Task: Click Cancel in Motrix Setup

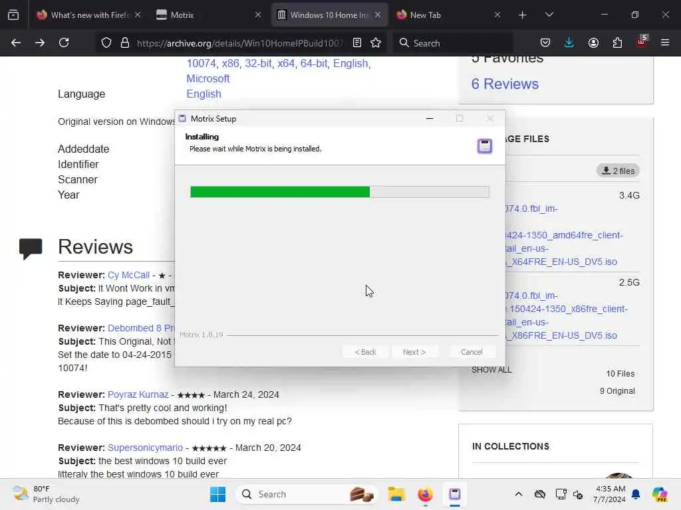Action: [x=472, y=352]
